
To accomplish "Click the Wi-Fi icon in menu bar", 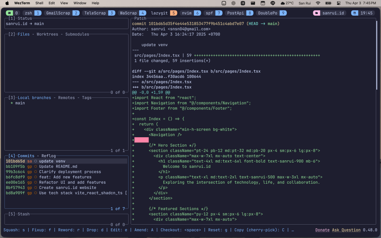I will 318,3.
